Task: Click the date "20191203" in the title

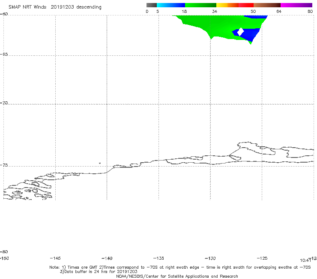Action: (x=62, y=7)
